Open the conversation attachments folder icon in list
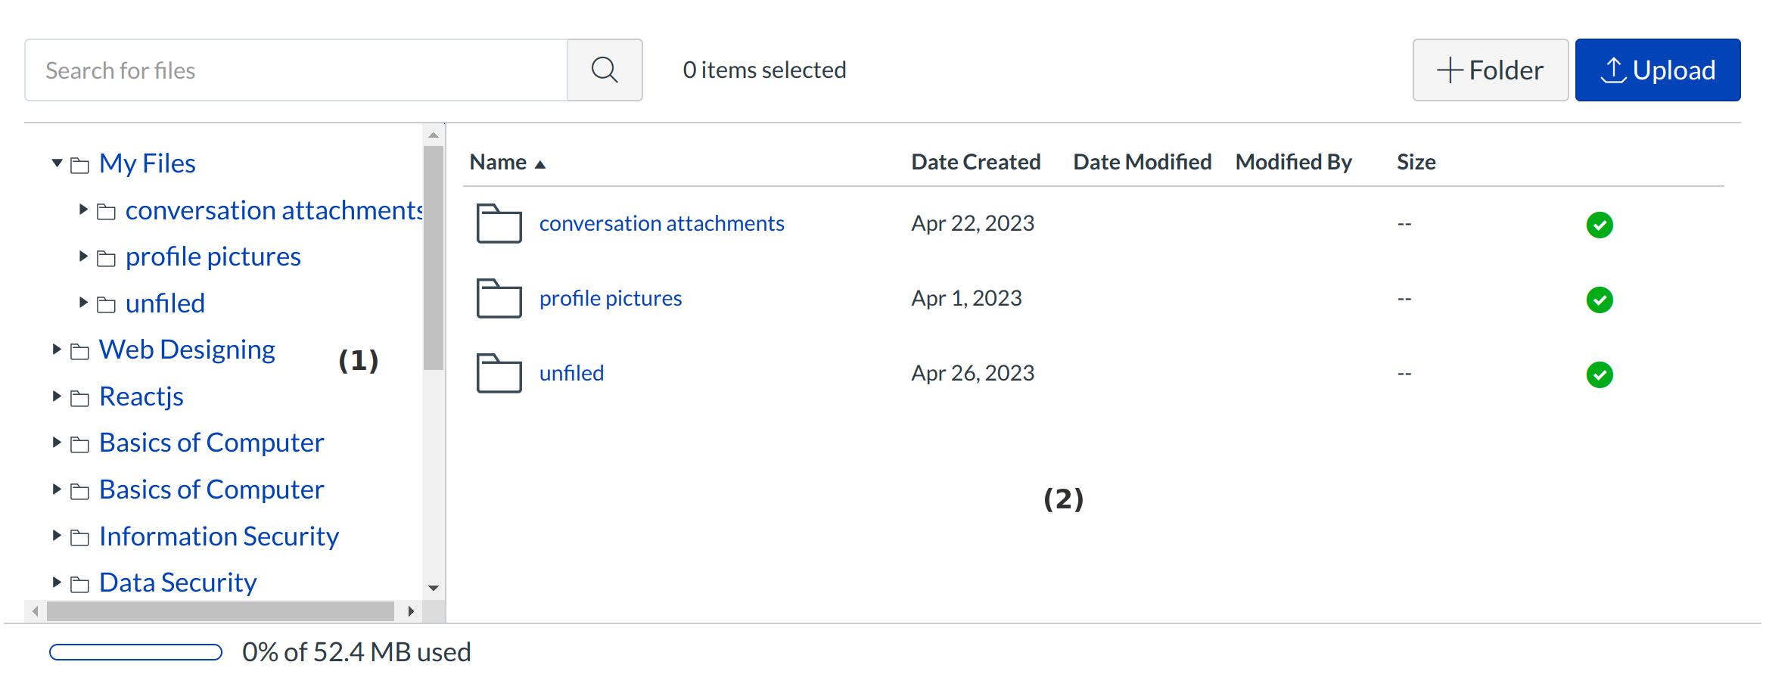The height and width of the screenshot is (693, 1766). [499, 224]
